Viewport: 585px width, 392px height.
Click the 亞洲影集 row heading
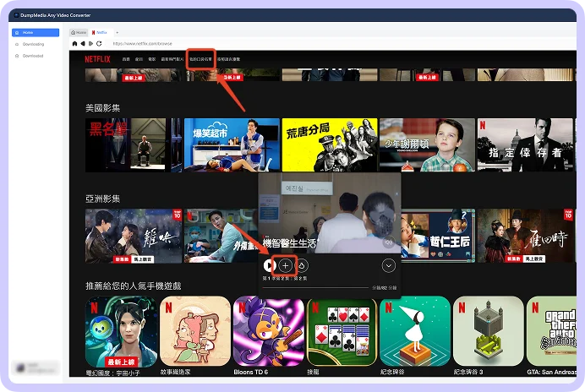(102, 199)
